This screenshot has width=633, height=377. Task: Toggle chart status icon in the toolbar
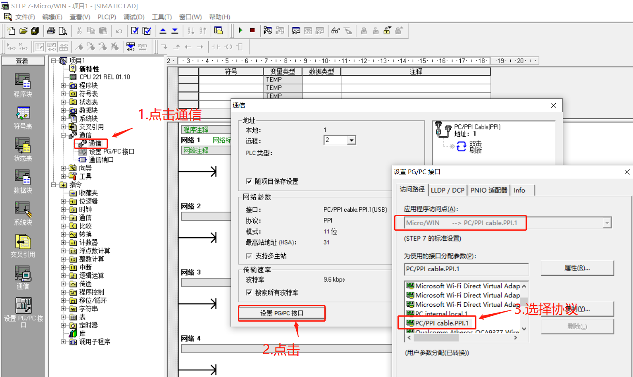[x=296, y=31]
